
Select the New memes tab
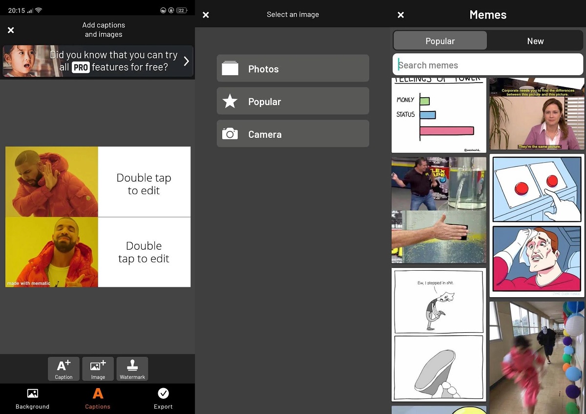pos(535,41)
